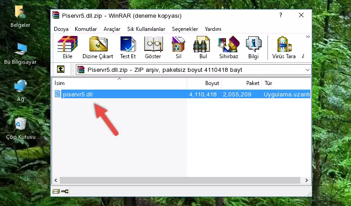Sort by Tür column header
The width and height of the screenshot is (351, 206).
click(286, 83)
